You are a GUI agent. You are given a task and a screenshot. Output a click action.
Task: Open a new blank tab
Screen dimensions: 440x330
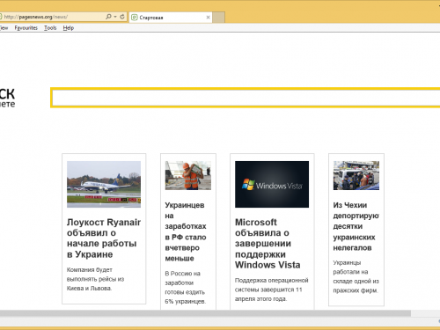[218, 18]
